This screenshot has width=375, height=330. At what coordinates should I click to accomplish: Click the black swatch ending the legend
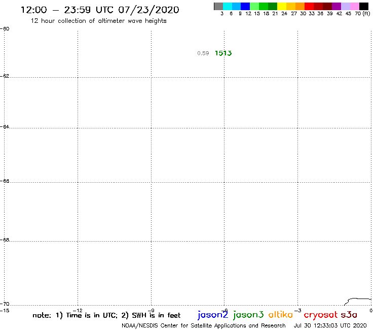pyautogui.click(x=364, y=6)
